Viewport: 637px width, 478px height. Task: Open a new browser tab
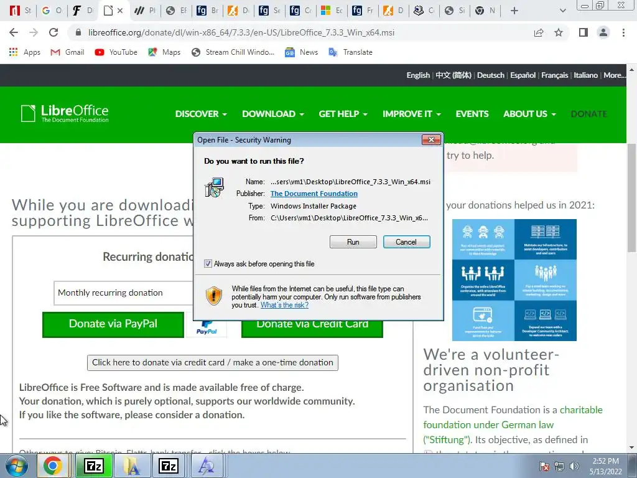(514, 11)
